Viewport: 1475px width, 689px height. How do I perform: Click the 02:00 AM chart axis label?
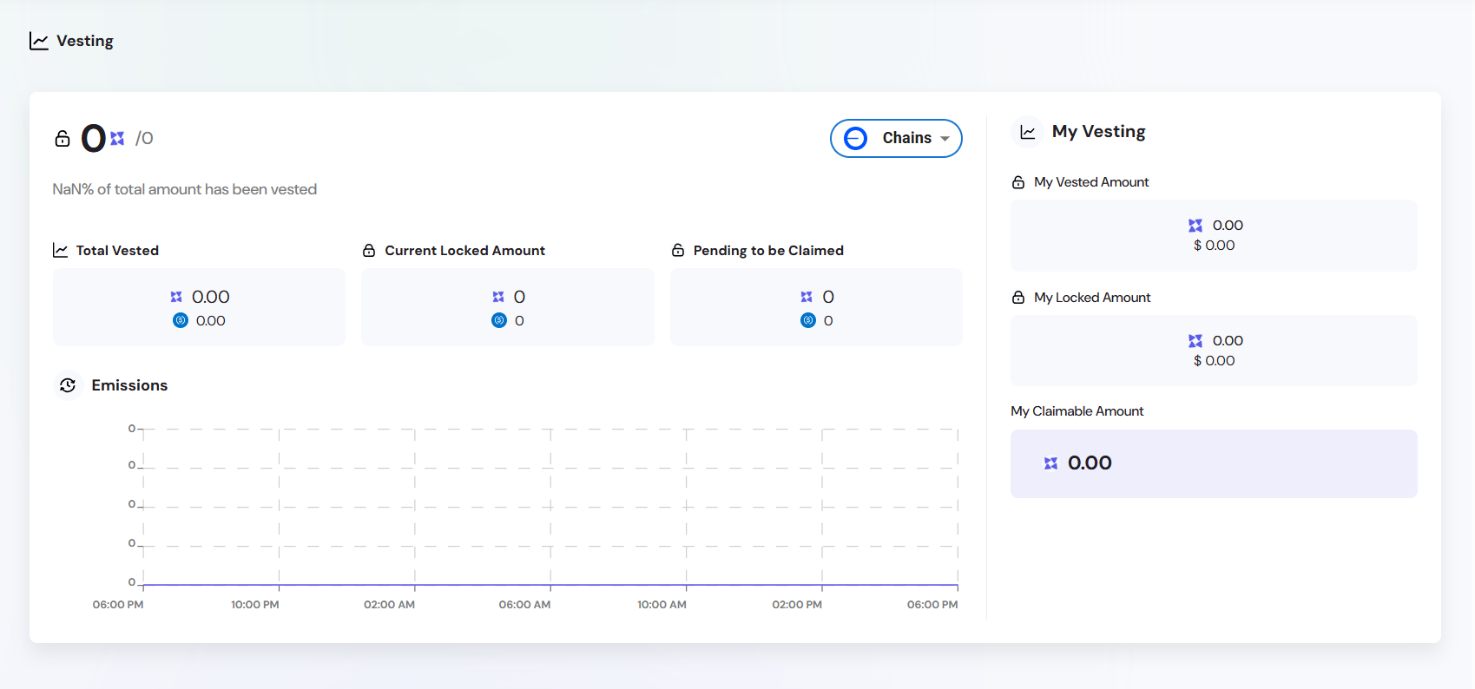389,605
